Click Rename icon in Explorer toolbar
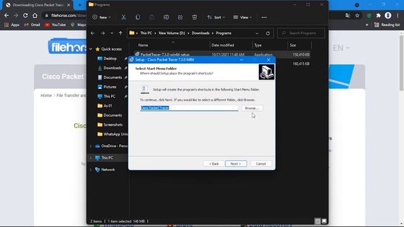The width and height of the screenshot is (404, 227). (x=166, y=17)
